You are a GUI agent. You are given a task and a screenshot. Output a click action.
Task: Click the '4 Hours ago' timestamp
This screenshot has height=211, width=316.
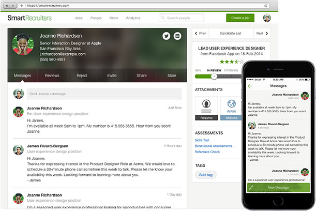click(x=173, y=146)
